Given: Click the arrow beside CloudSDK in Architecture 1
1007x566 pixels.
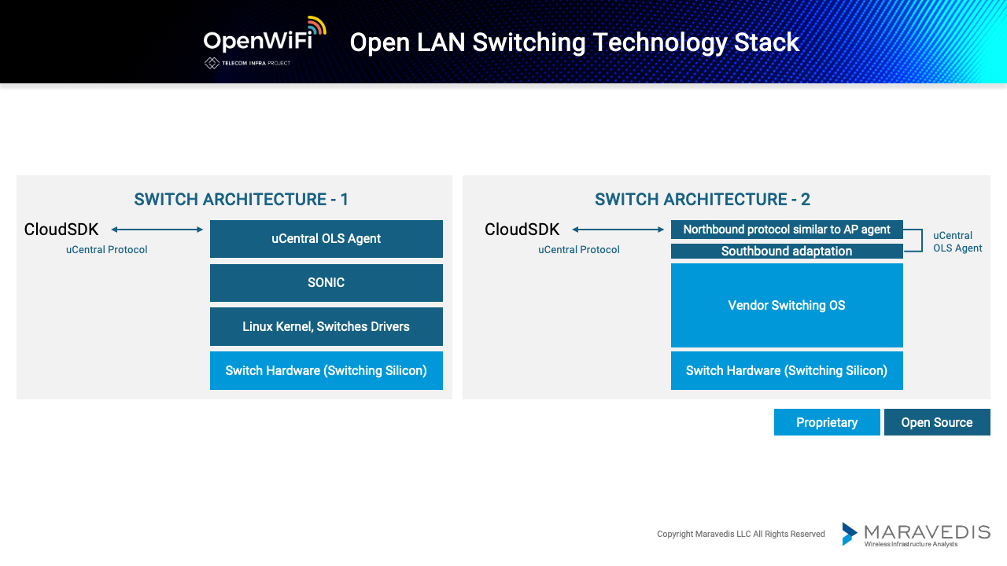Looking at the screenshot, I should pos(157,230).
